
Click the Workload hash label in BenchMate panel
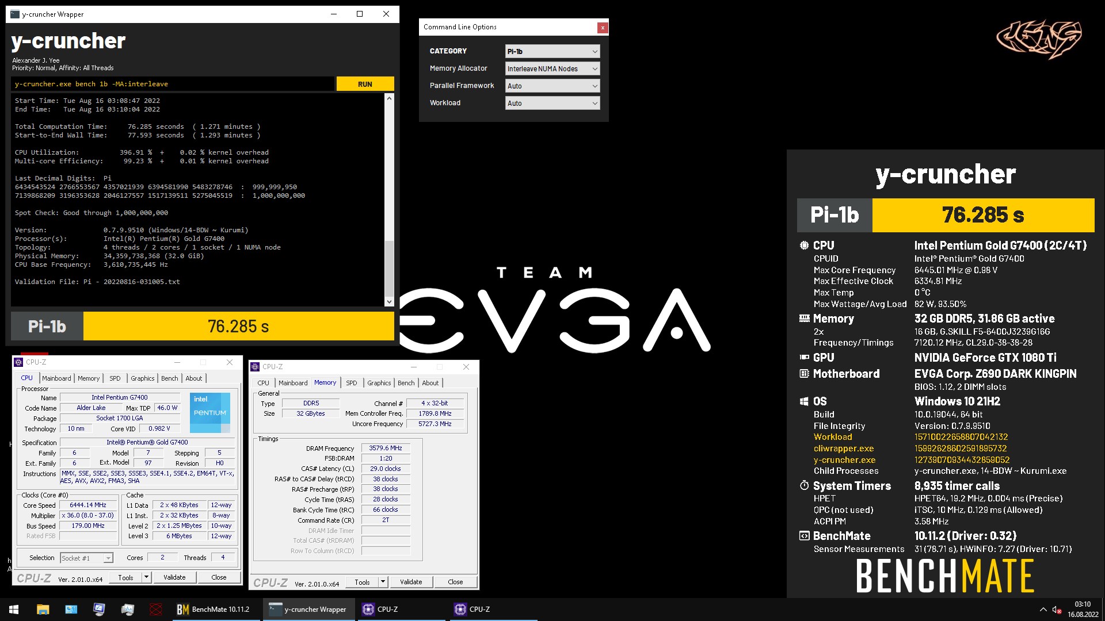click(833, 437)
